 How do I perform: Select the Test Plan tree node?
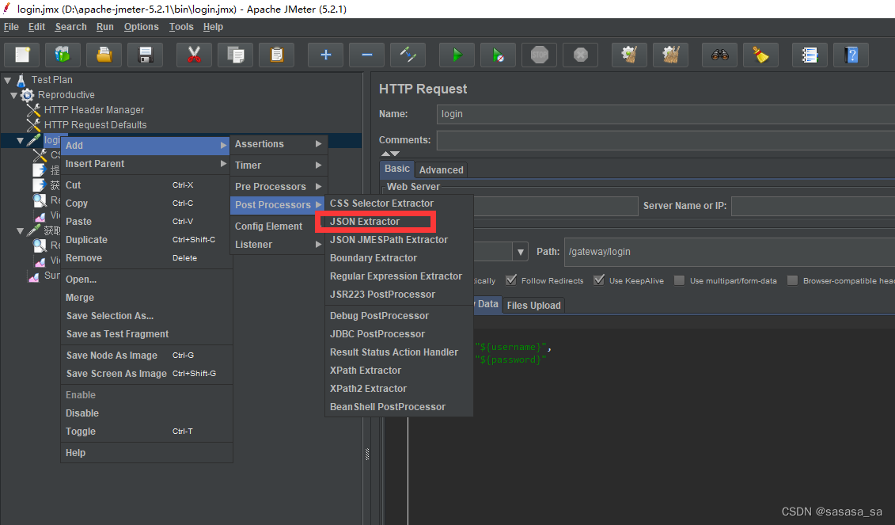[x=51, y=80]
